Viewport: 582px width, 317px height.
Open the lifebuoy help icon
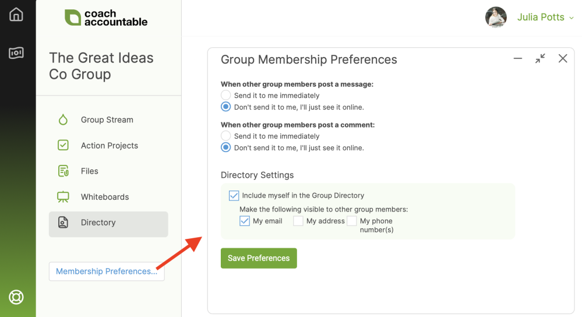click(x=16, y=297)
